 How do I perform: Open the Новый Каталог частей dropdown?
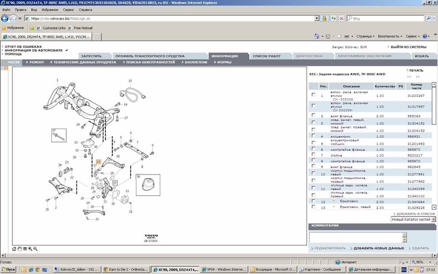coord(433,220)
